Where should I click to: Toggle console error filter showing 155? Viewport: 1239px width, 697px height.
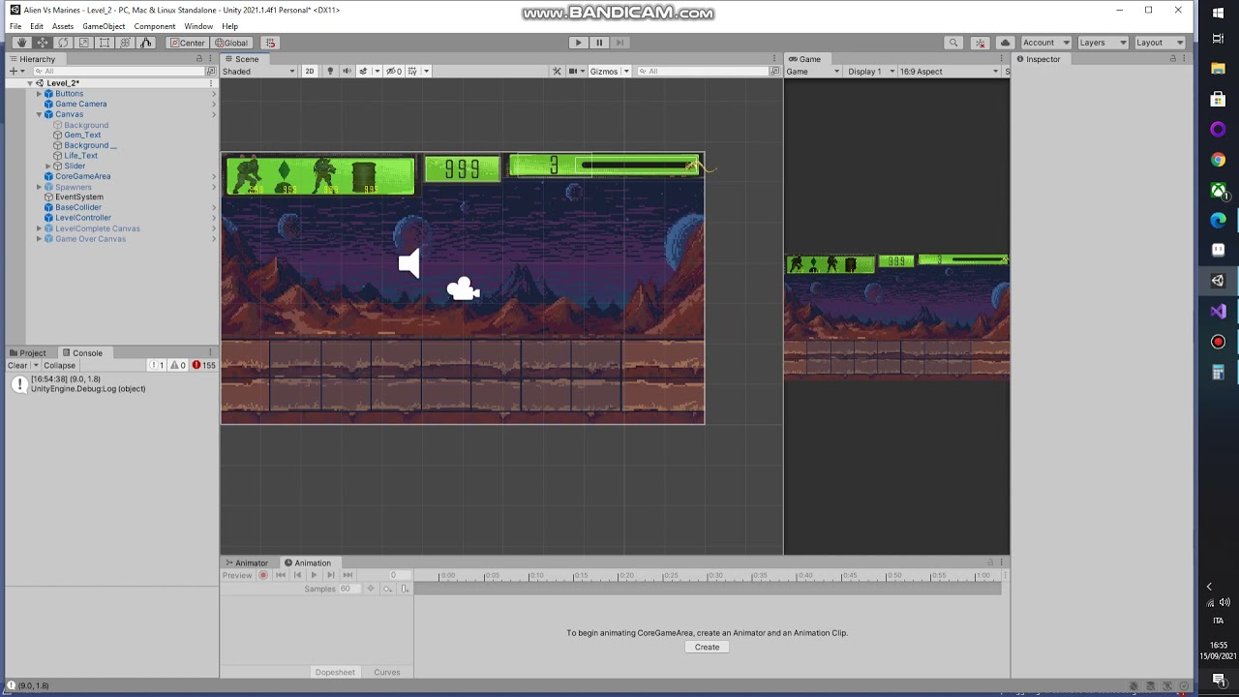coord(204,365)
